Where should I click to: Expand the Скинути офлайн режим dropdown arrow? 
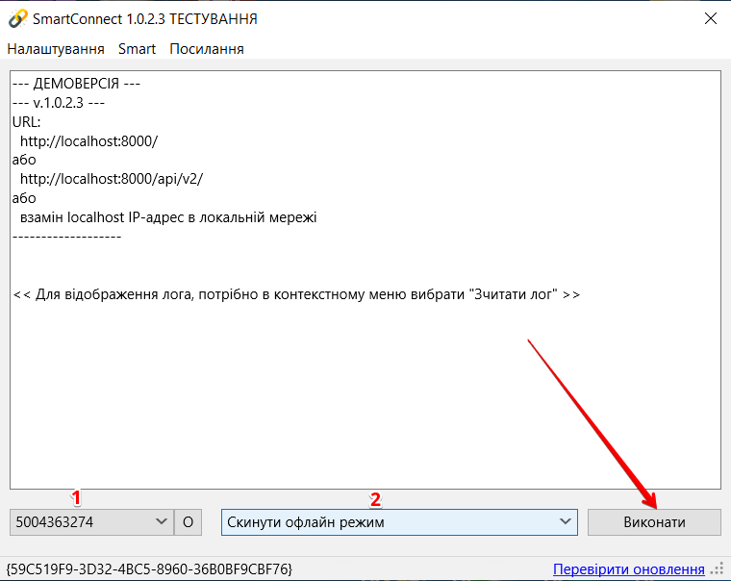point(566,522)
